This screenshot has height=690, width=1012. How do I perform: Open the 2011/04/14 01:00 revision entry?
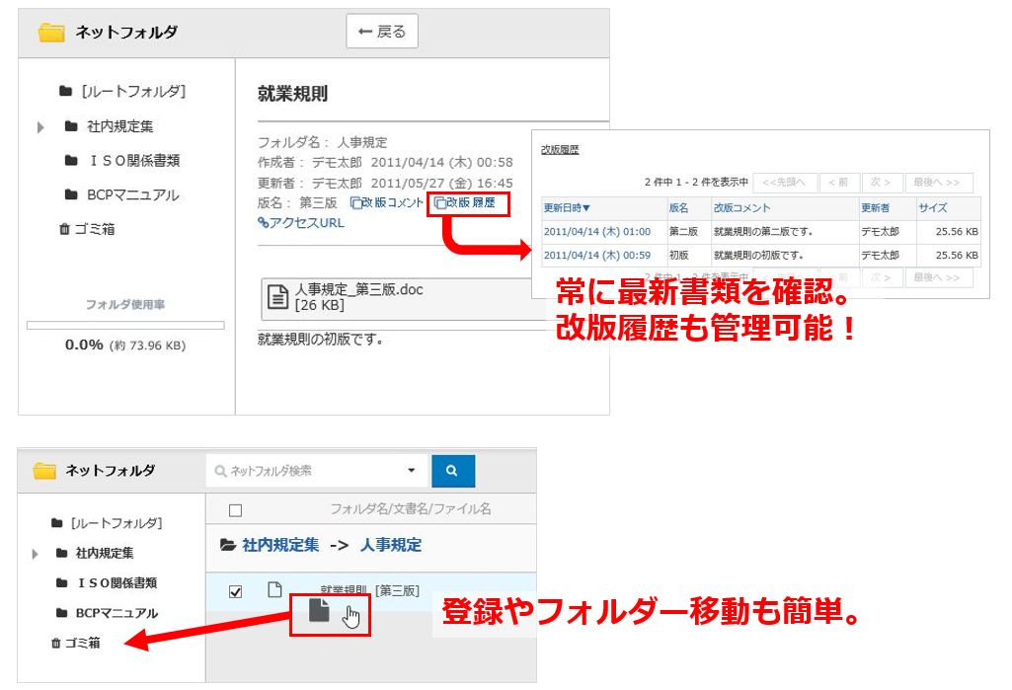(596, 232)
